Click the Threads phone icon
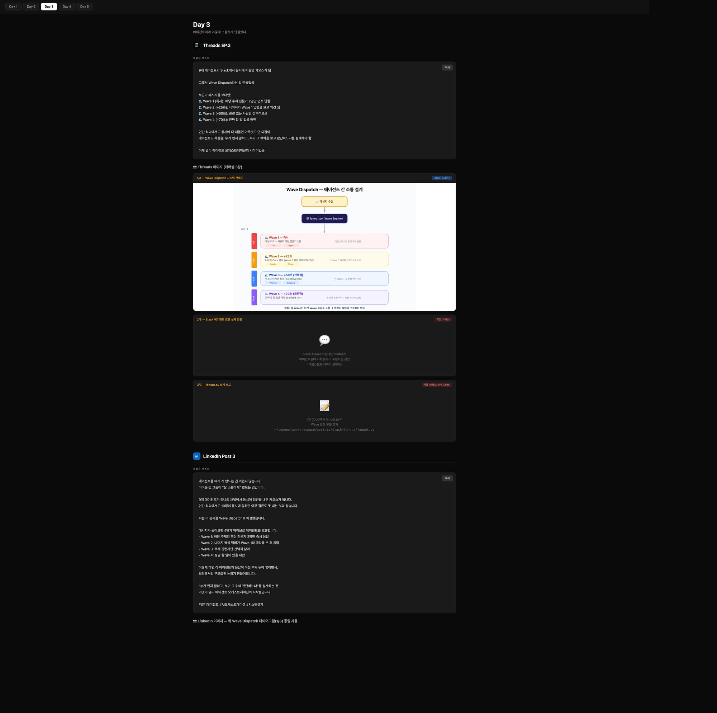This screenshot has width=717, height=713. [197, 45]
